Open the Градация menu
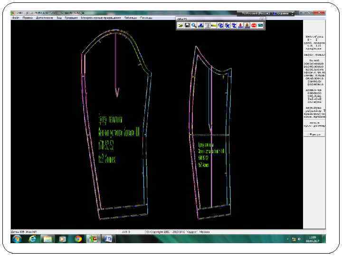 pyautogui.click(x=71, y=18)
